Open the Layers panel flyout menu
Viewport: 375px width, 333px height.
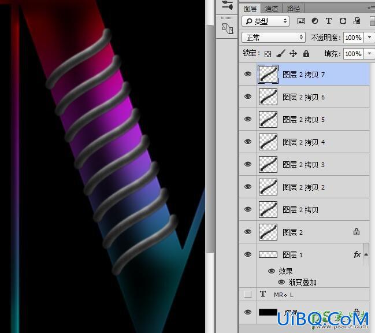tap(372, 8)
